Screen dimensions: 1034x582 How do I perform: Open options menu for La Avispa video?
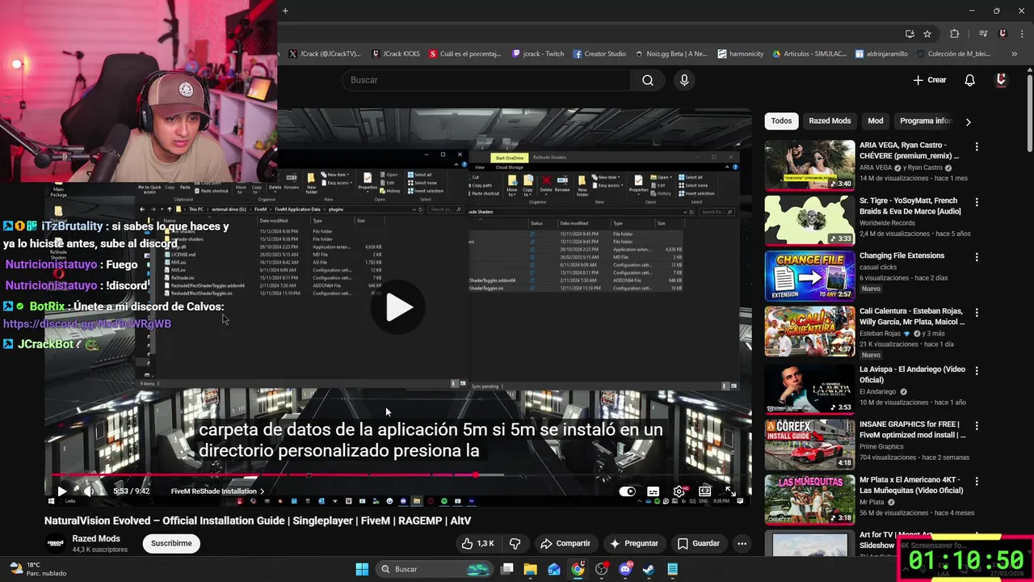pyautogui.click(x=977, y=371)
